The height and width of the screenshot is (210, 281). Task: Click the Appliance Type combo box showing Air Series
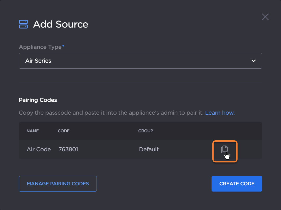[140, 61]
